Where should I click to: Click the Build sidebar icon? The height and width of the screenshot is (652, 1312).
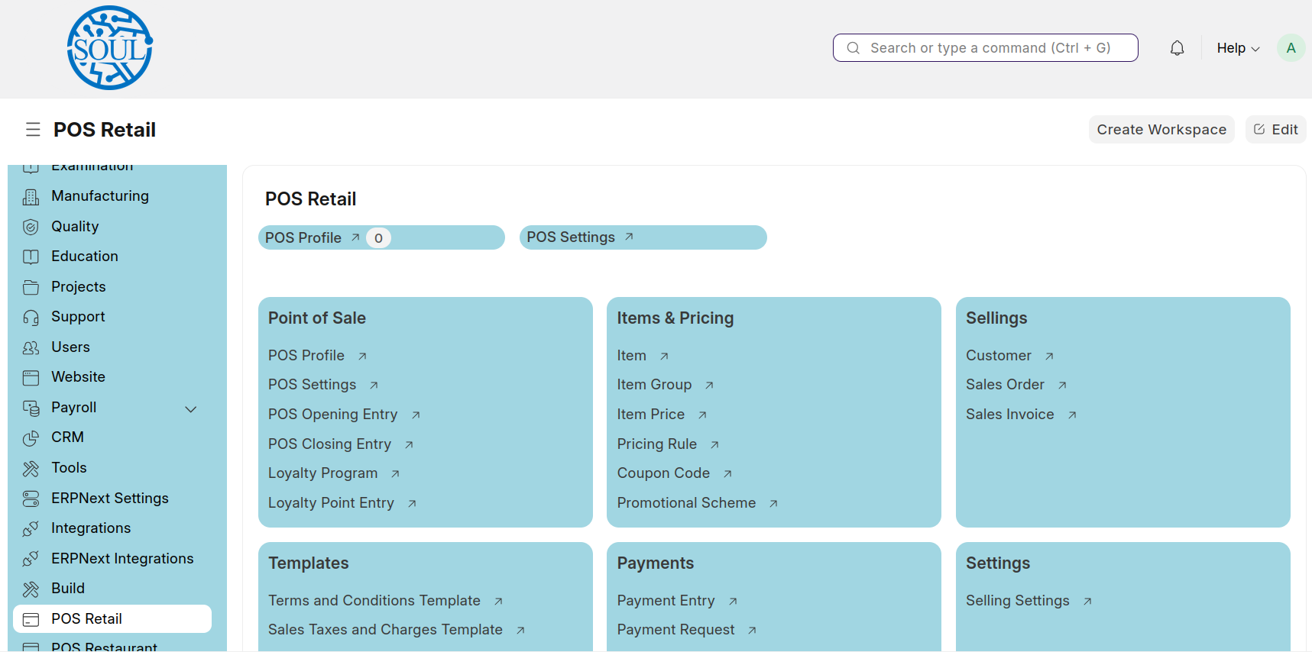31,589
